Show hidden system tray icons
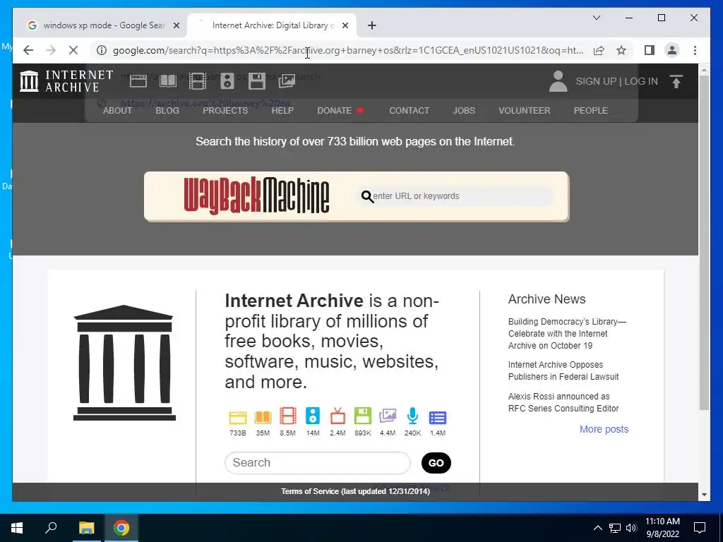 point(597,528)
